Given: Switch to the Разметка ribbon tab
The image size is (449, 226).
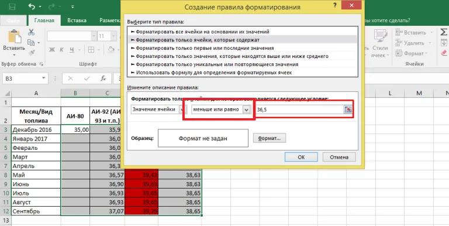Looking at the screenshot, I should pyautogui.click(x=110, y=20).
